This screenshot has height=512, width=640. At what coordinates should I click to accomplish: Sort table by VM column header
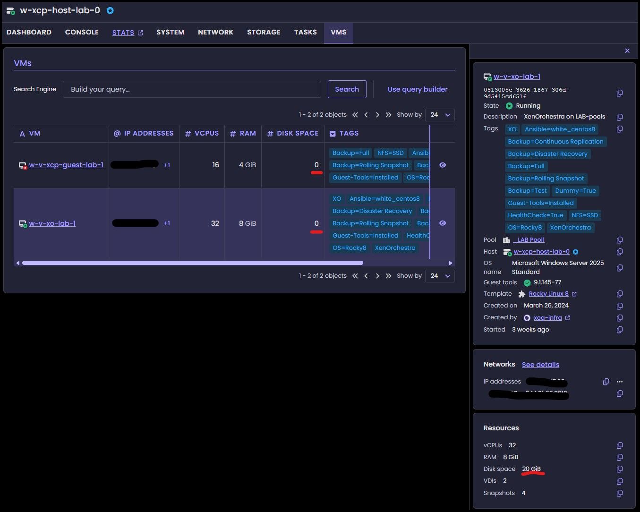click(x=34, y=133)
